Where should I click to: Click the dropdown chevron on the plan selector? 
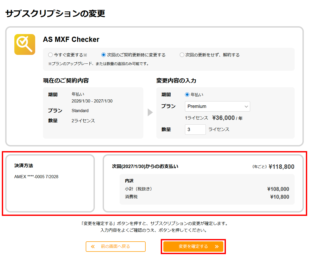pos(246,106)
